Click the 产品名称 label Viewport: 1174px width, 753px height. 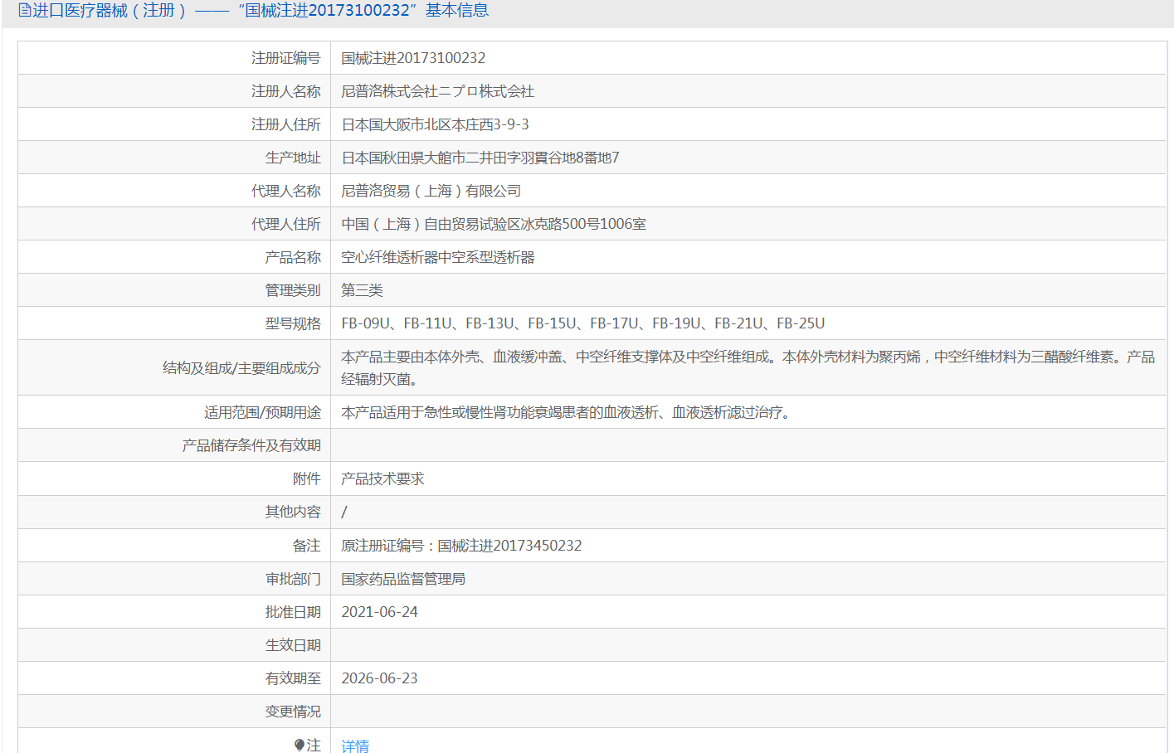[x=293, y=257]
